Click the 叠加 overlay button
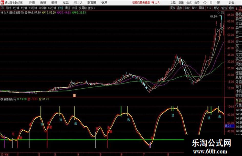This screenshot has width=242, height=156. pos(180,8)
